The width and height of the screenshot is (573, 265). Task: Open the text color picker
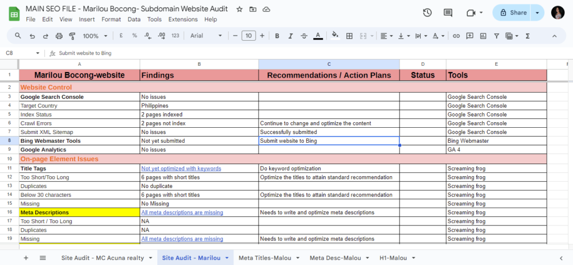tap(318, 36)
